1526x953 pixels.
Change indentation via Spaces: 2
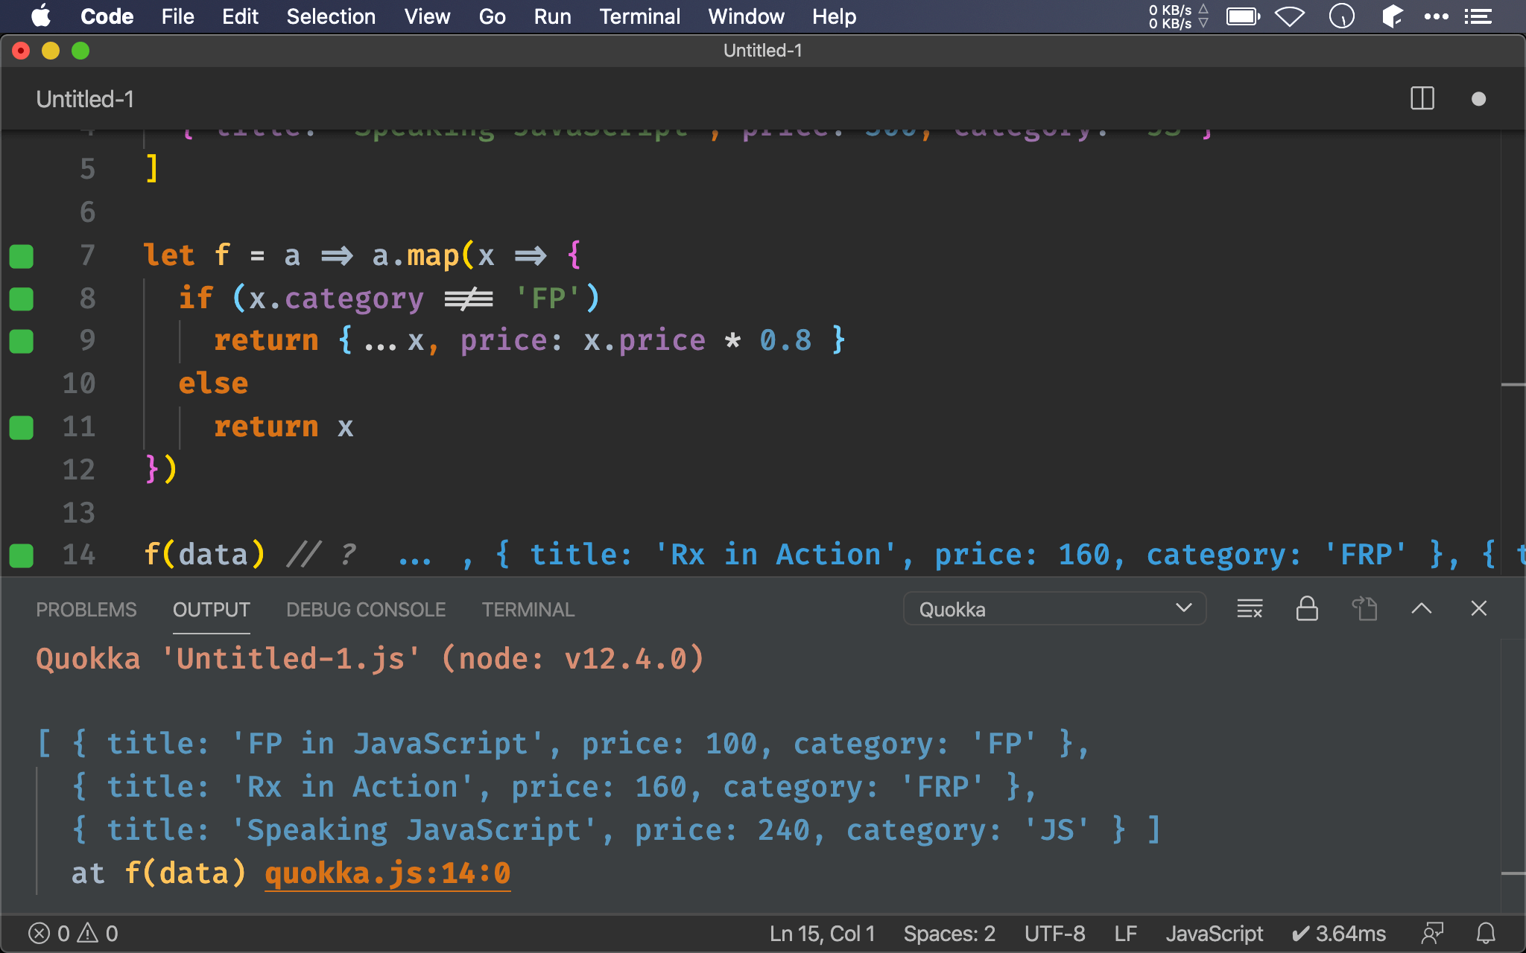[949, 934]
